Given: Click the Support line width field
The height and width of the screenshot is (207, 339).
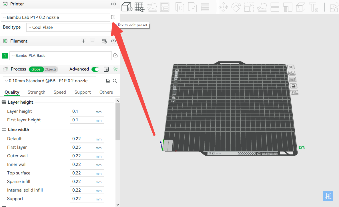Looking at the screenshot, I should (x=87, y=199).
